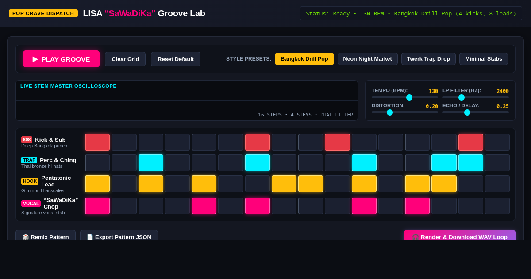Screen dimensions: 531x279
Task: Adjust the LP Filter (Hz) slider
Action: point(476,97)
